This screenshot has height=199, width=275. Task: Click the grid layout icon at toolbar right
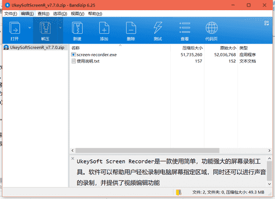(266, 23)
